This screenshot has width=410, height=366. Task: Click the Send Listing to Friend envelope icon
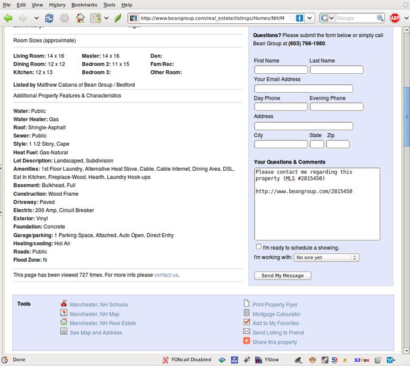pyautogui.click(x=246, y=332)
